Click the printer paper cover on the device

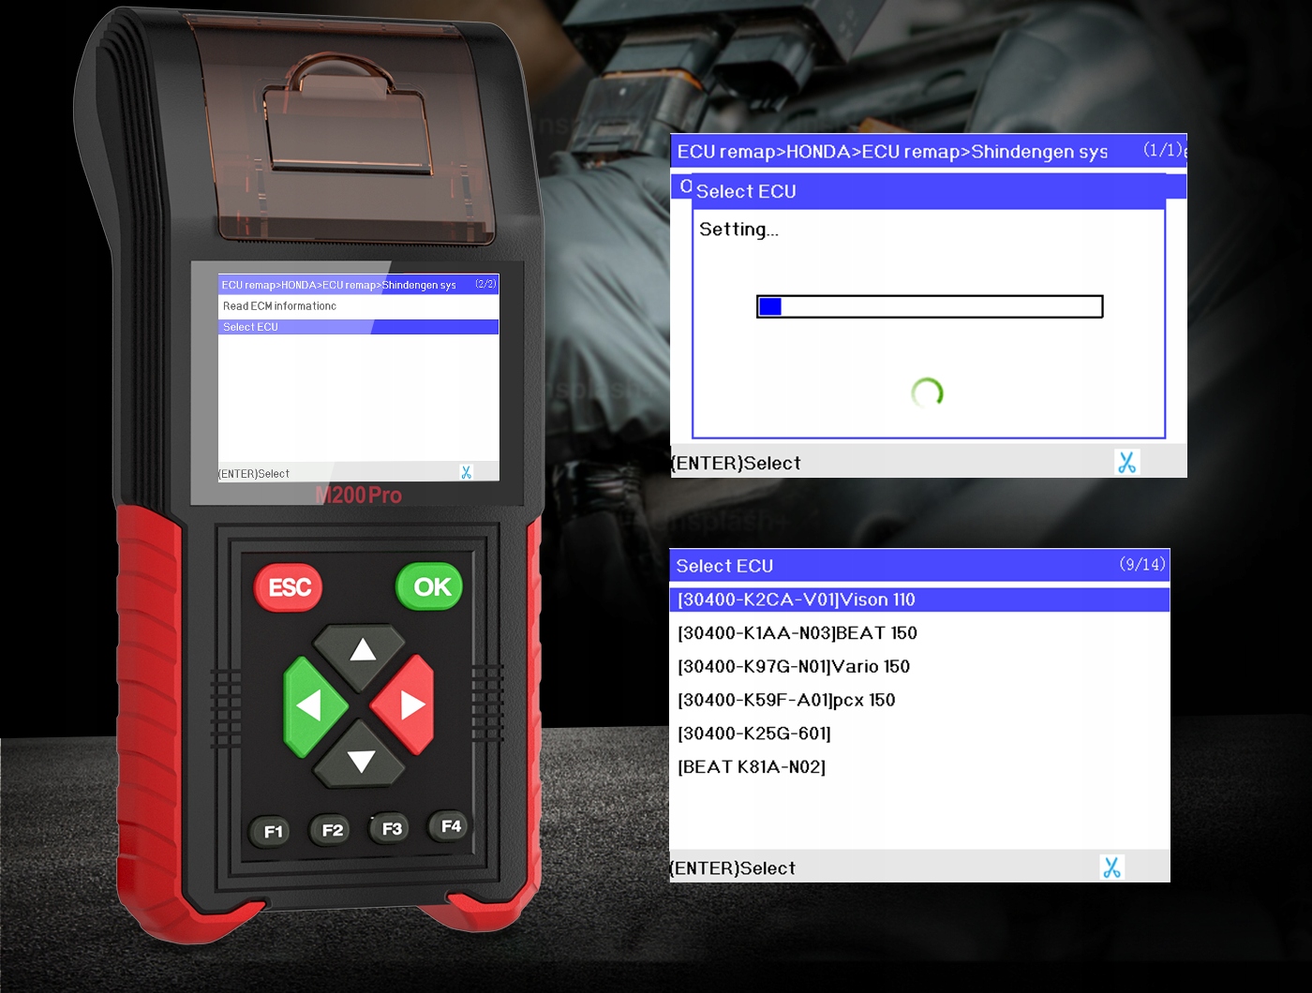(x=345, y=131)
